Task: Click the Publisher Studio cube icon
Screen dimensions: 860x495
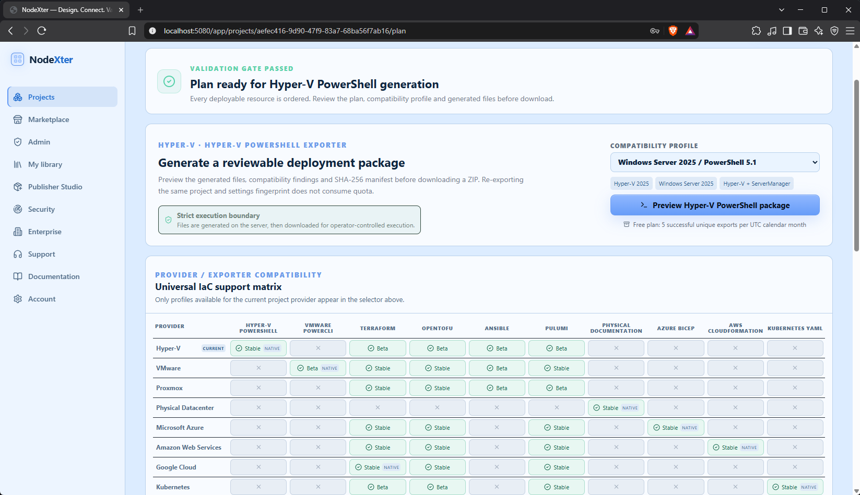Action: pos(18,187)
